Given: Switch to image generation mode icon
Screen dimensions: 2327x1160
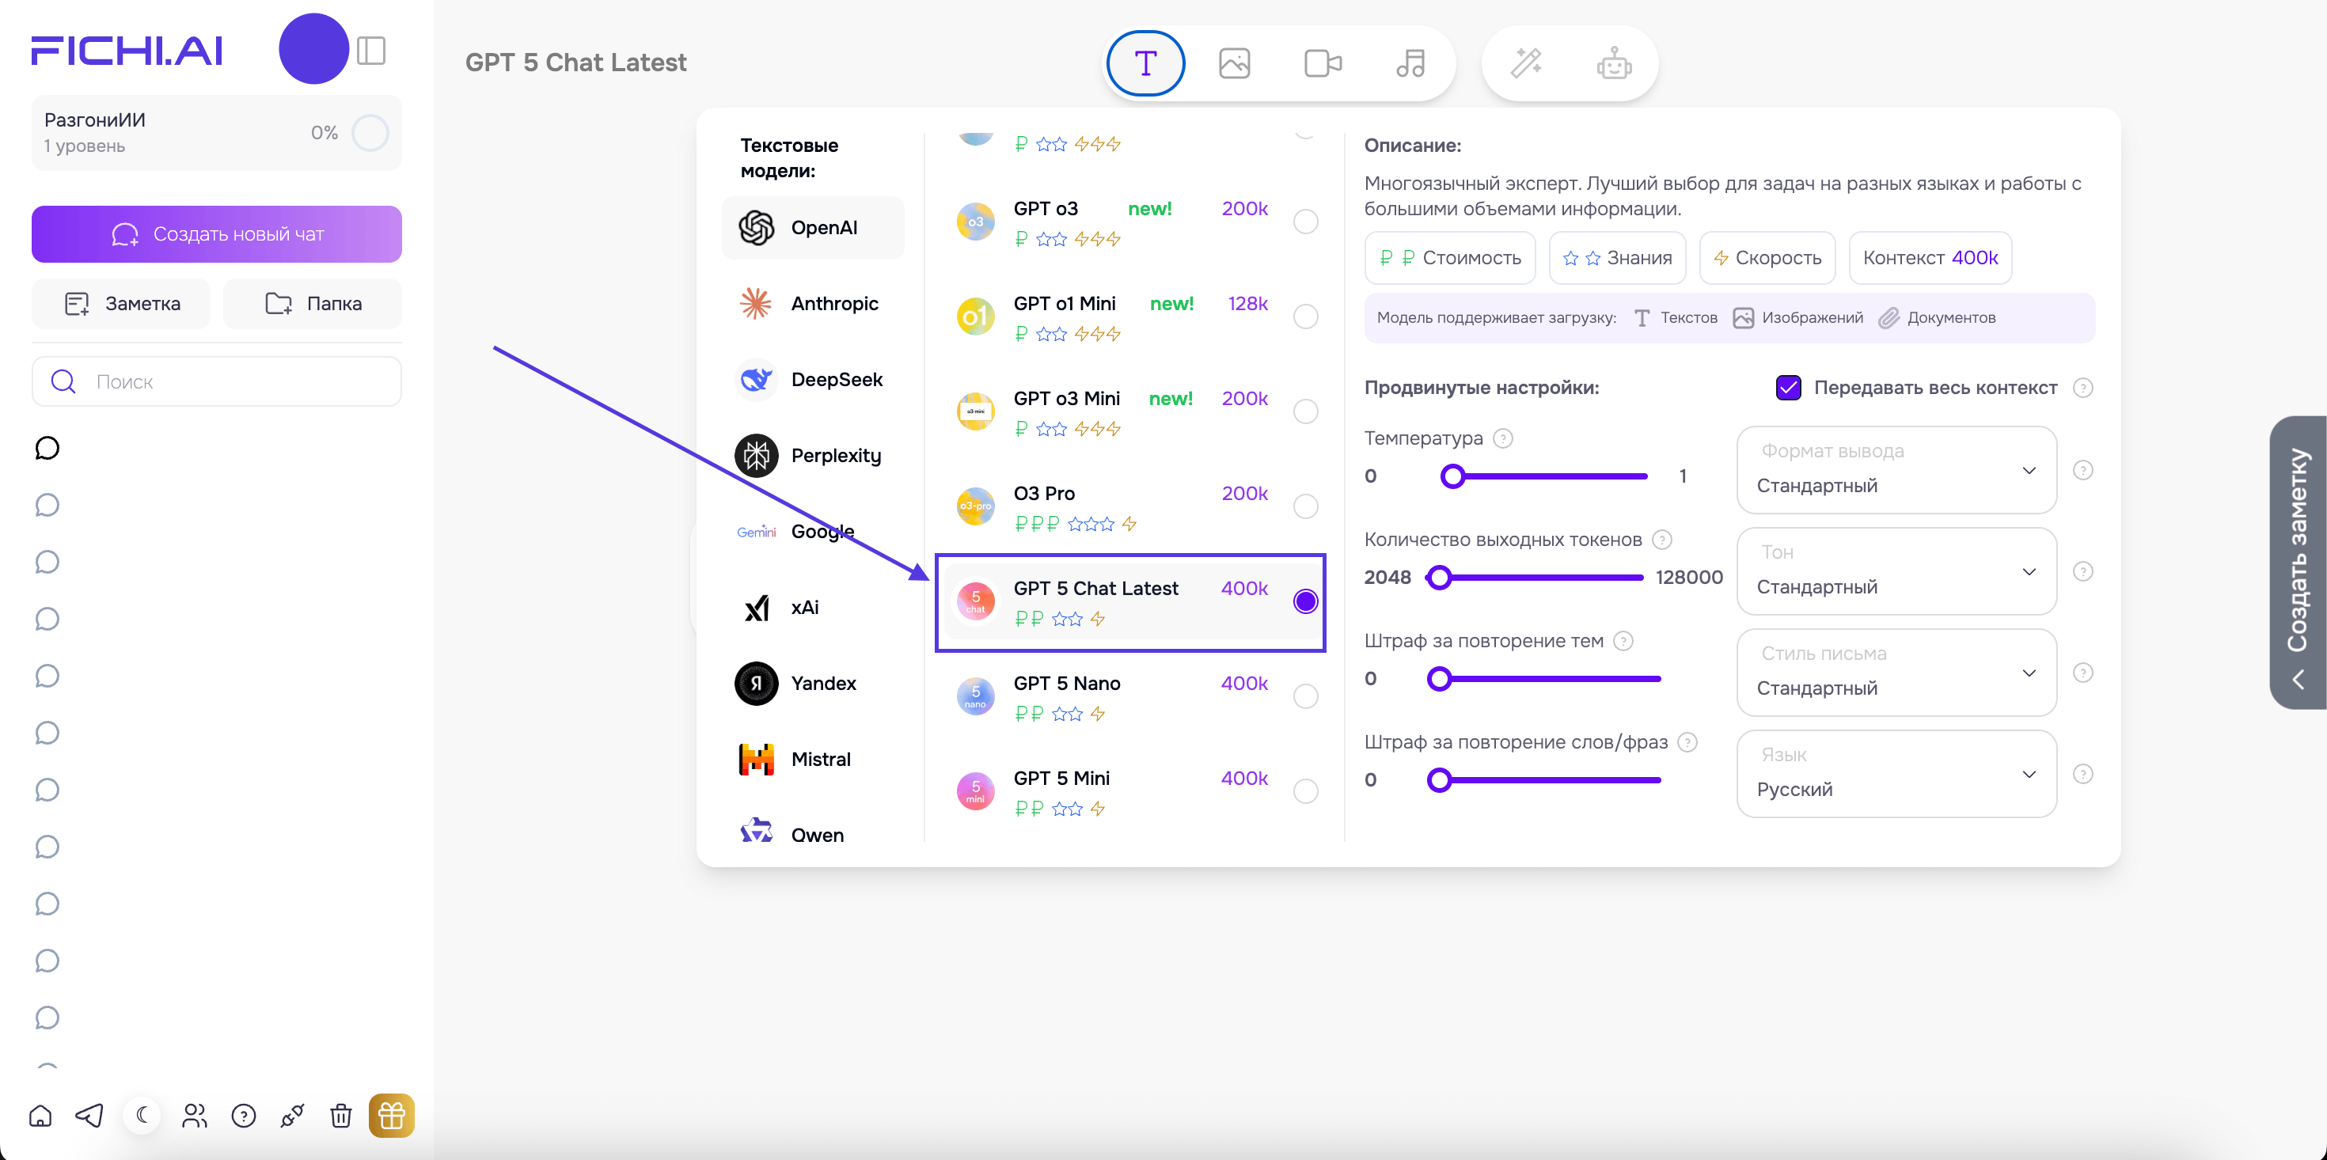Looking at the screenshot, I should (x=1234, y=63).
